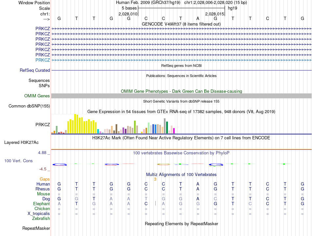The width and height of the screenshot is (312, 236).
Task: Select the X_tropicalis alignment row label
Action: [39, 214]
